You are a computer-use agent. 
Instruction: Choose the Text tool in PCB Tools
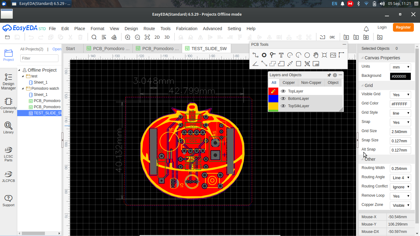pos(281,55)
